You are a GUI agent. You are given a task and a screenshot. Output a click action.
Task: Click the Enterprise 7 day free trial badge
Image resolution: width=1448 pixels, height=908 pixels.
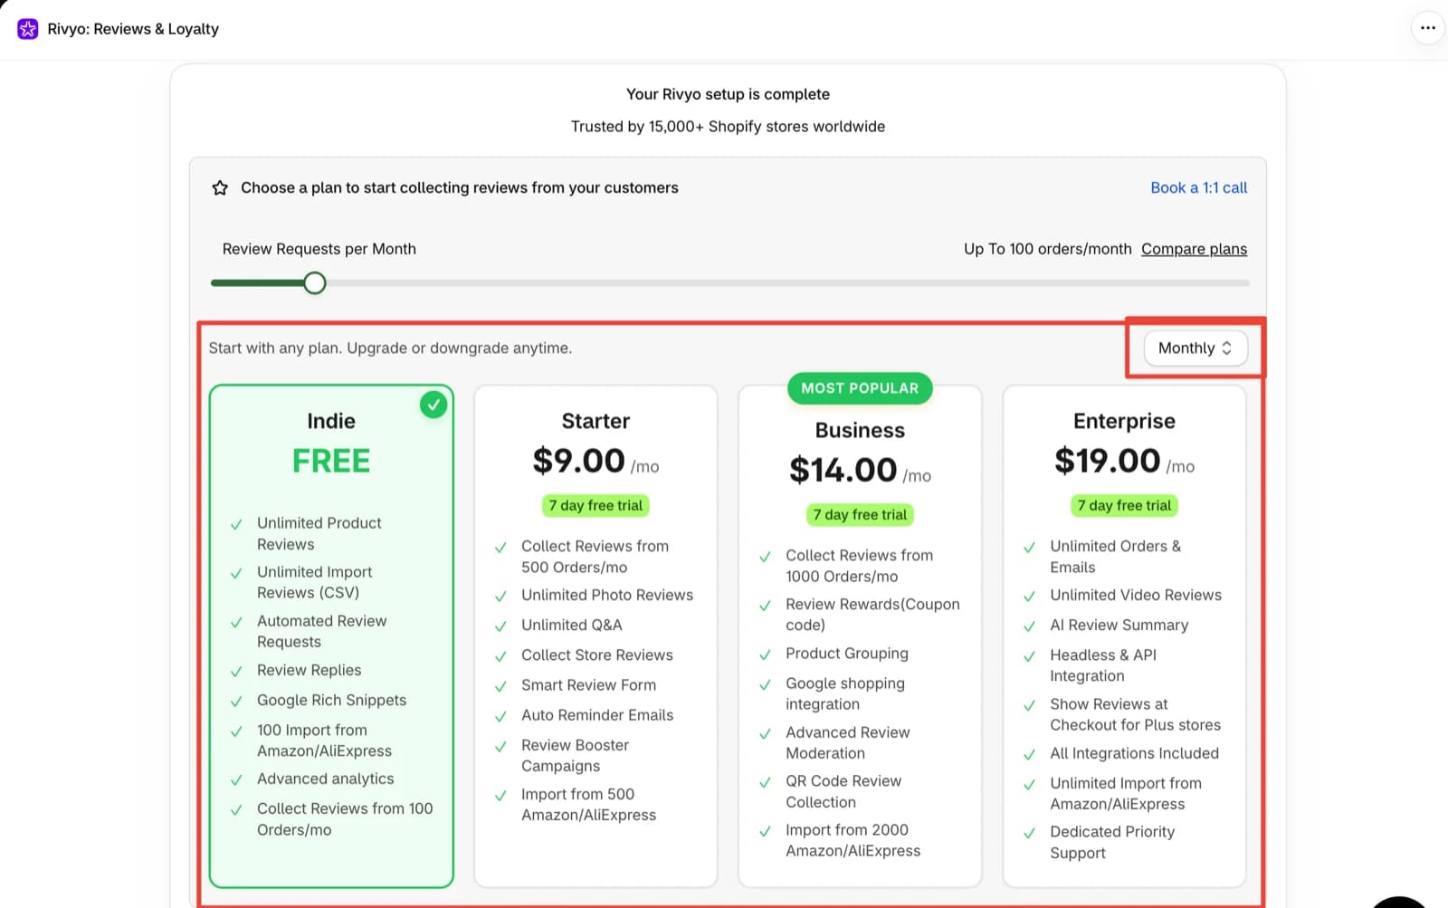point(1124,505)
